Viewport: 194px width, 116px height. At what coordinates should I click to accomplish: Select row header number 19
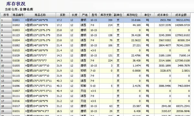pyautogui.click(x=6, y=111)
